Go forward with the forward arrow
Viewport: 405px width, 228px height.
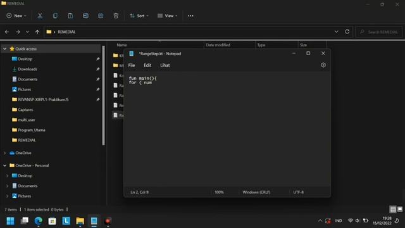[x=18, y=32]
